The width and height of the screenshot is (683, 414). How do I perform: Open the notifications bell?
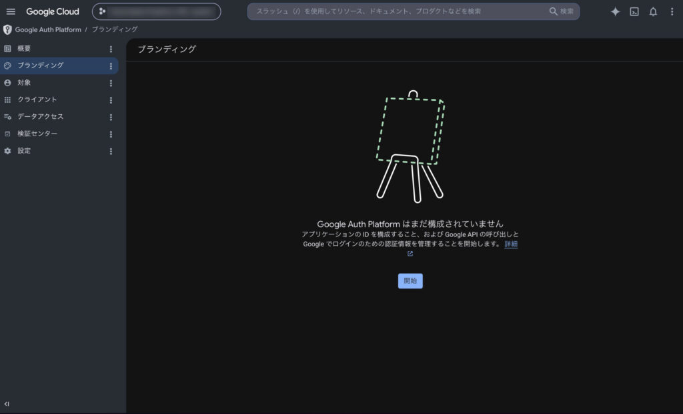point(653,12)
